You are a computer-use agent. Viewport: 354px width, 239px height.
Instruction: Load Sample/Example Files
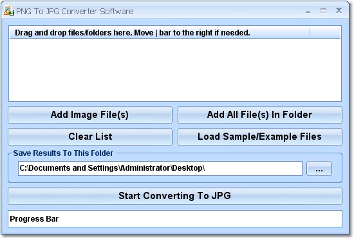coord(260,137)
